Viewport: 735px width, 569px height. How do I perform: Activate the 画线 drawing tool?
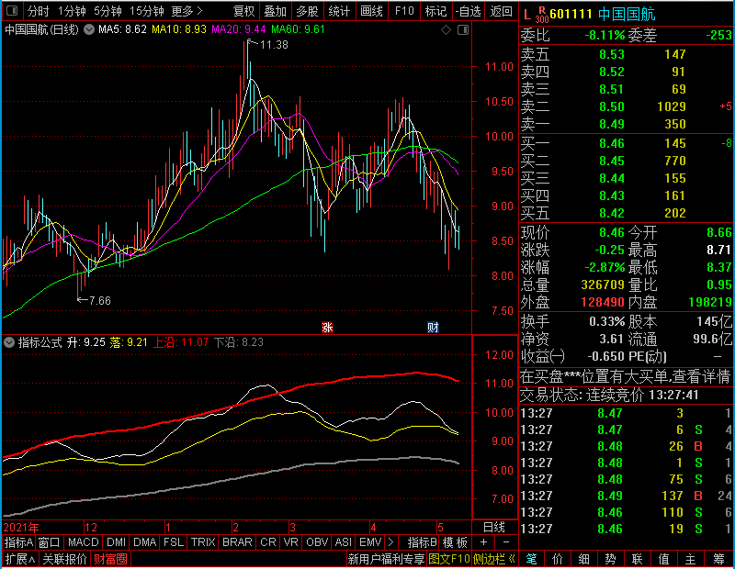371,11
